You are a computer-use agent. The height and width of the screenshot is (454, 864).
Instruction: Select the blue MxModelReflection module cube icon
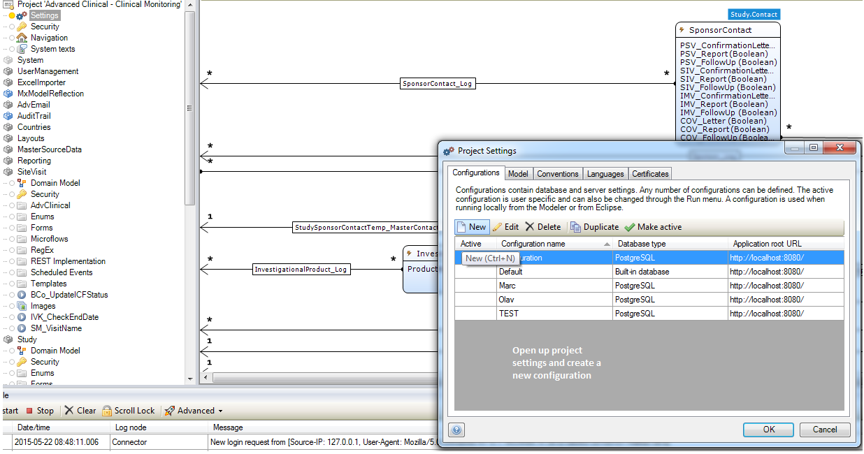(8, 94)
